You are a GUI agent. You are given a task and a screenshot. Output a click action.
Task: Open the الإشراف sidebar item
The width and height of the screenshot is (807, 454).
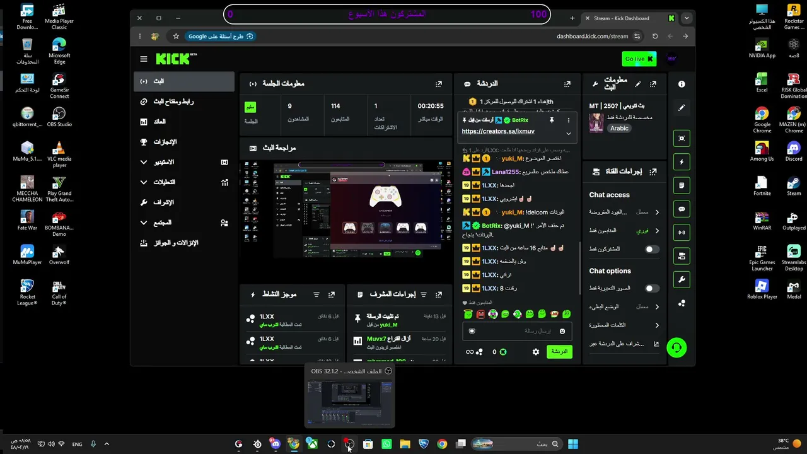coord(184,202)
